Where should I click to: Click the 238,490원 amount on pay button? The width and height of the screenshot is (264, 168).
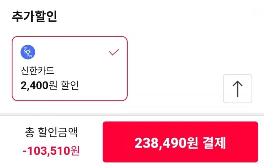point(166,143)
